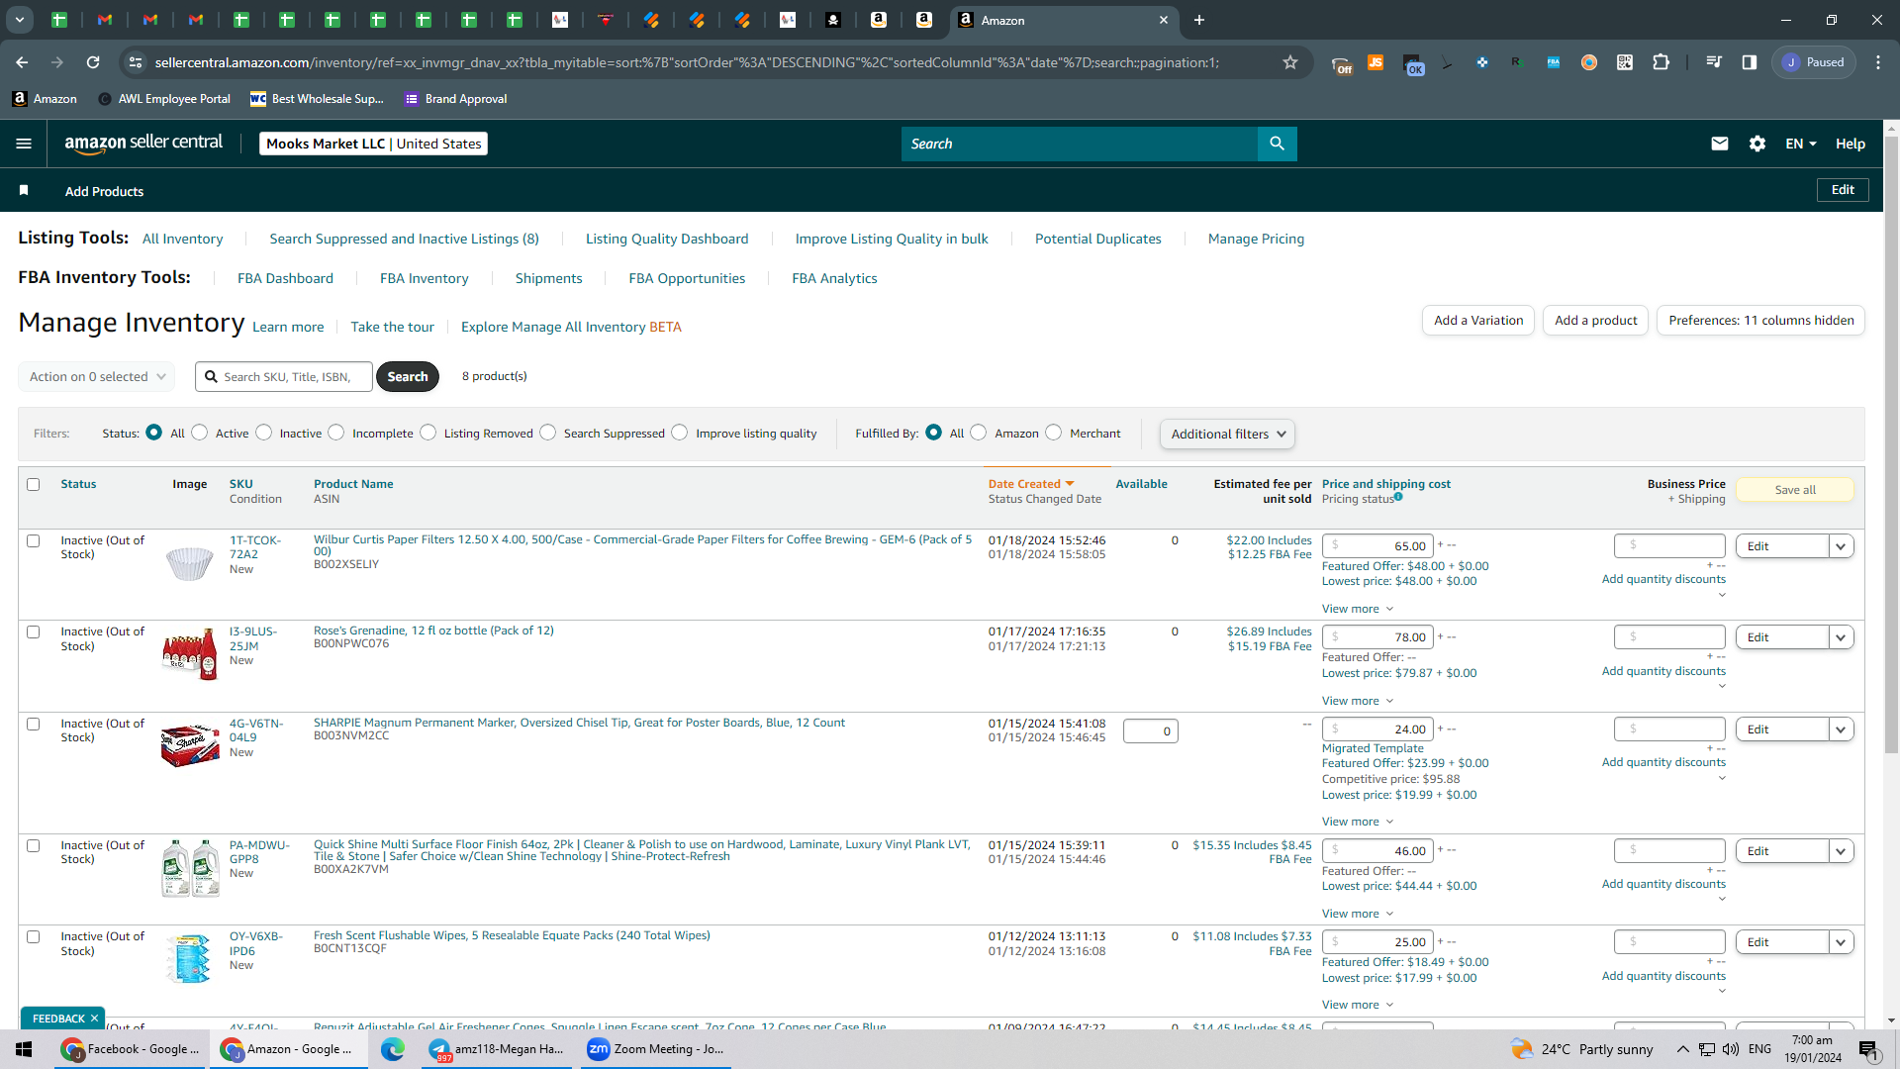
Task: Select checkbox for Rose's Grenadine row
Action: [34, 632]
